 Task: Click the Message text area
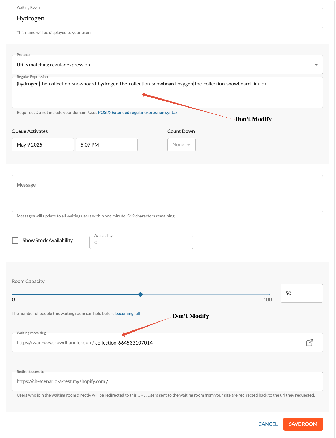(167, 194)
